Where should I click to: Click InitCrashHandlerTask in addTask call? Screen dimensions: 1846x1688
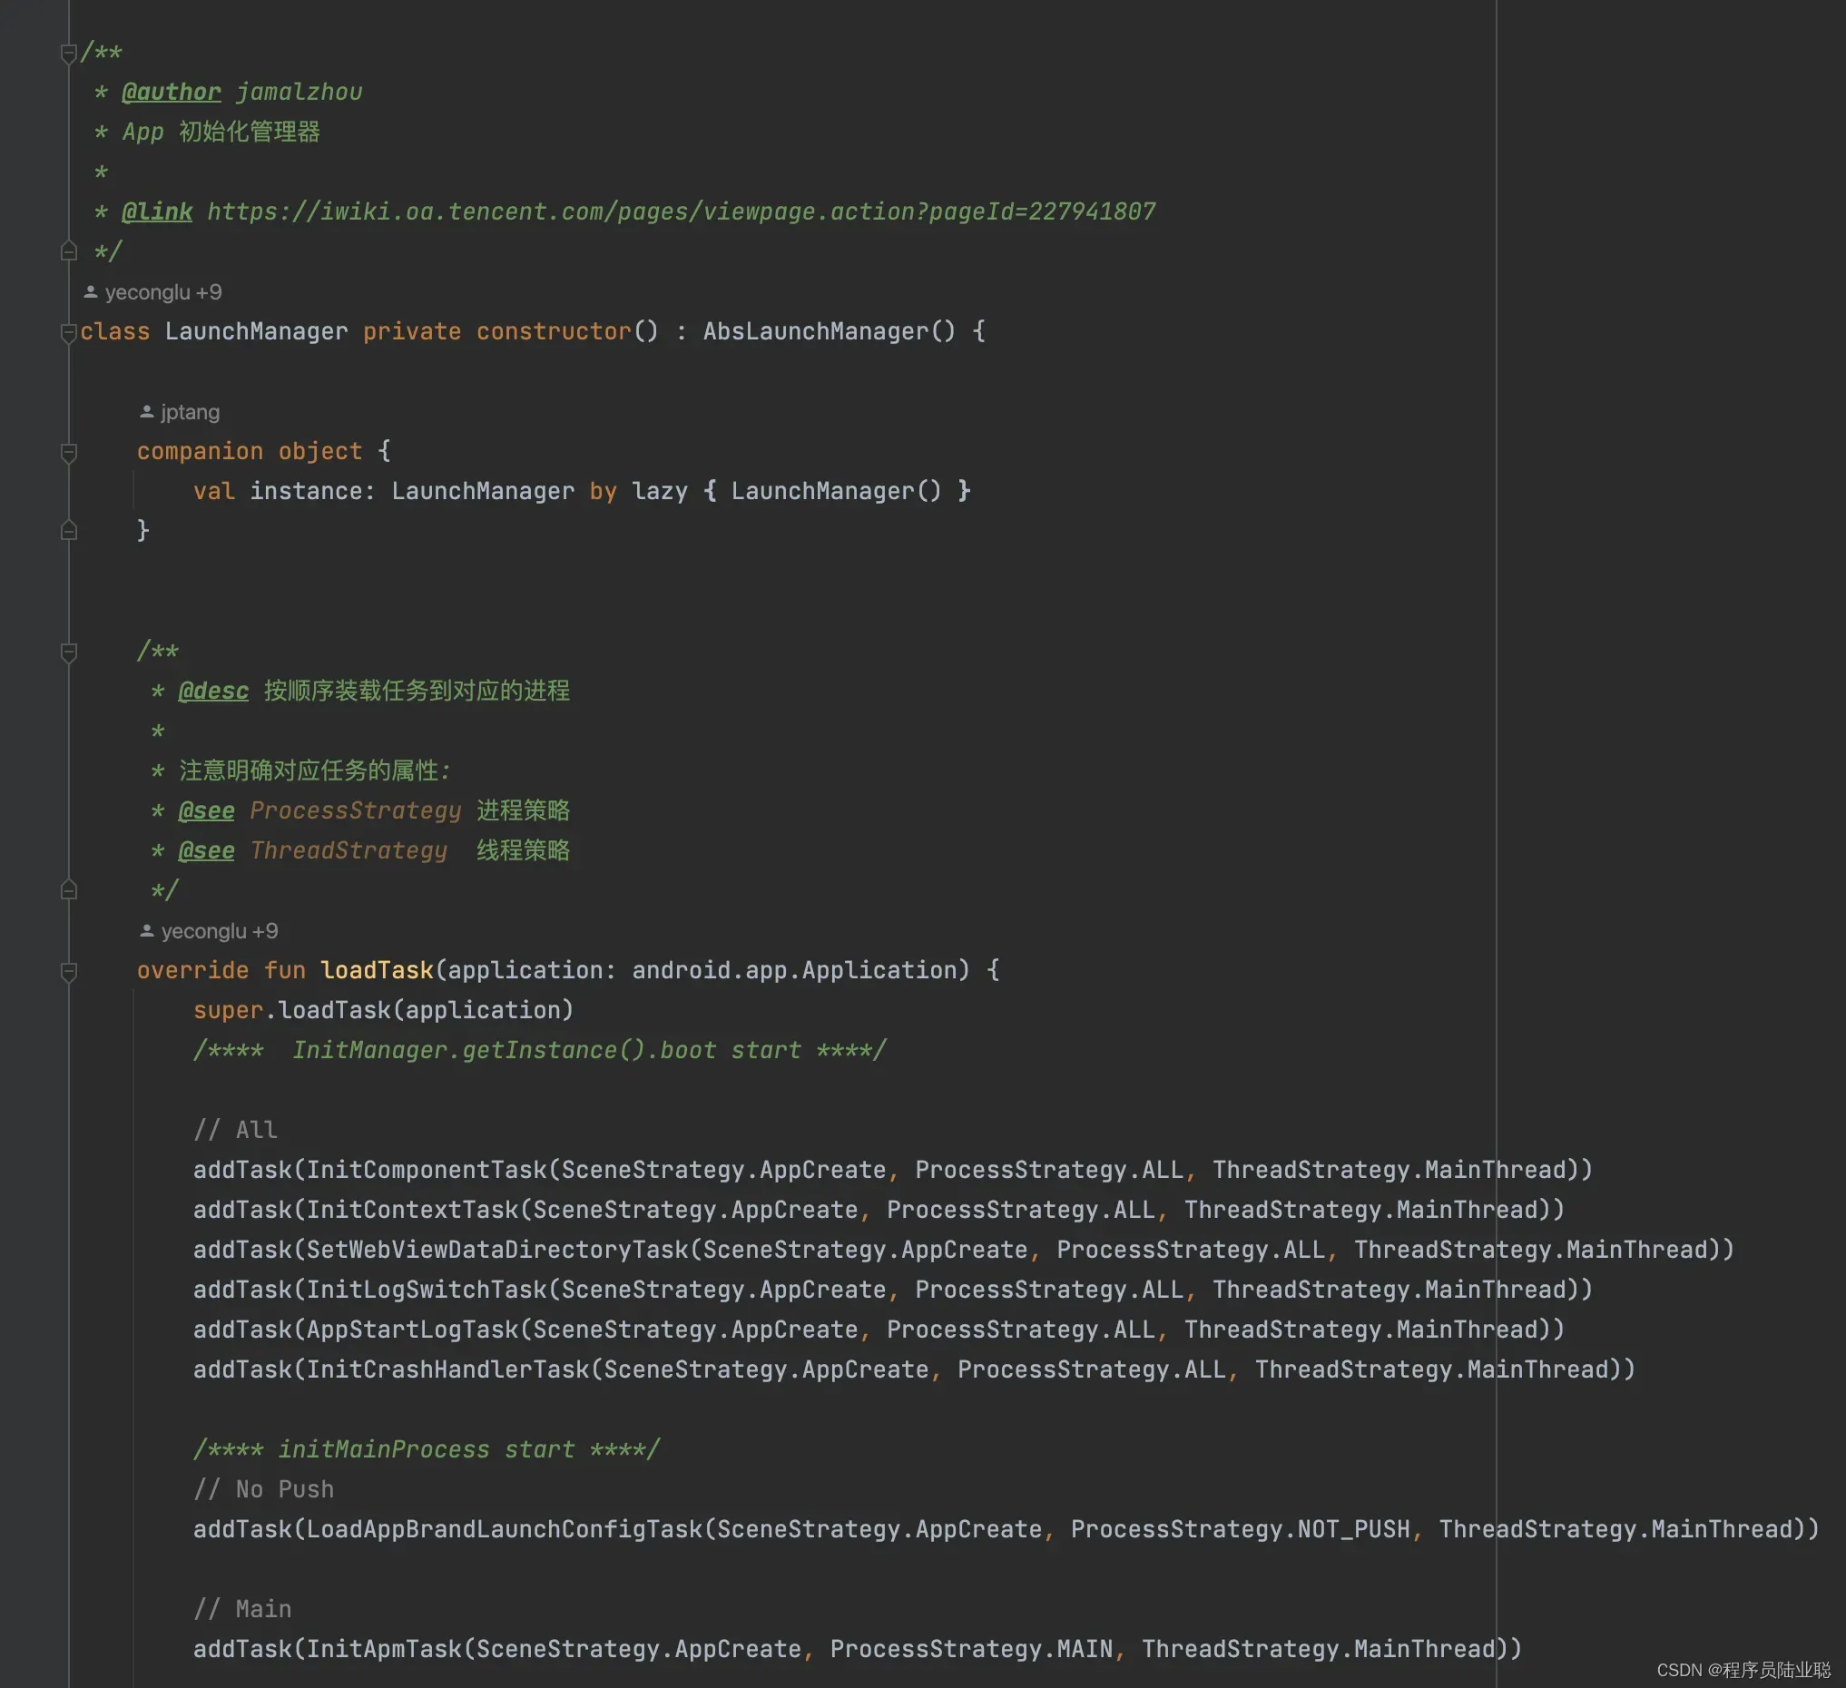click(x=447, y=1370)
